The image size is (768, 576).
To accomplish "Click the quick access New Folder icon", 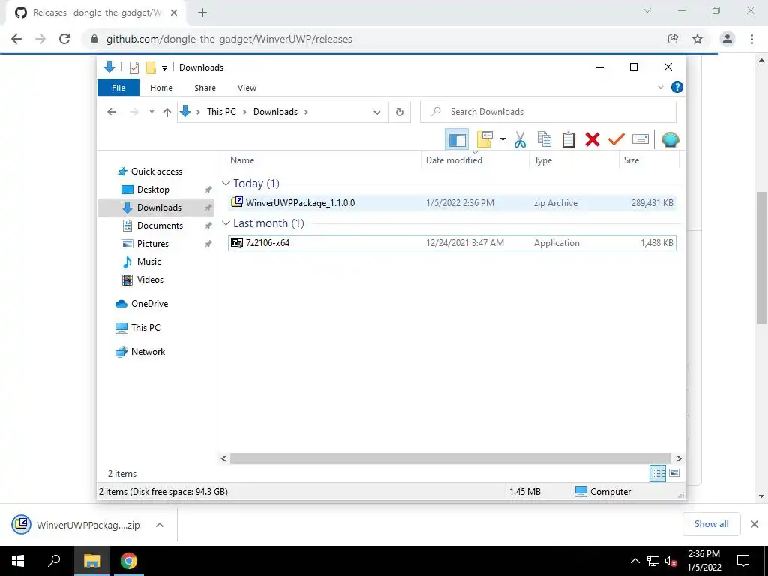I will 151,67.
